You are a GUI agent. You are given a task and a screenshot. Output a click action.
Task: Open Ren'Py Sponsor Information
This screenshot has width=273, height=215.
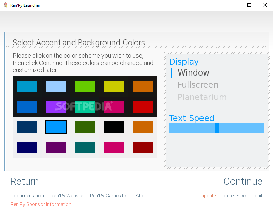41,204
